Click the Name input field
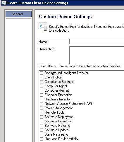The height and width of the screenshot is (142, 124). click(97, 42)
